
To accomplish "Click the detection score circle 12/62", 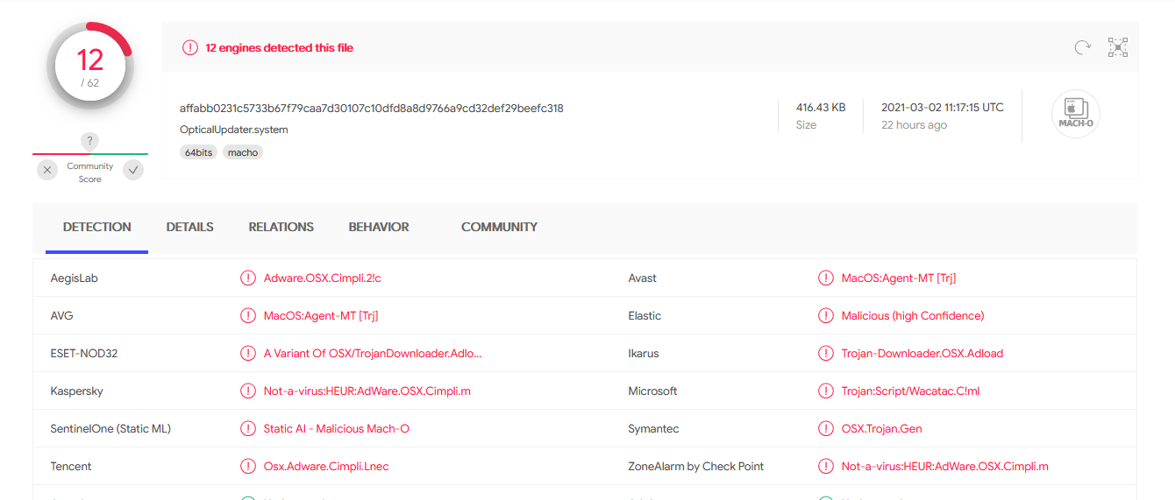I will click(90, 67).
